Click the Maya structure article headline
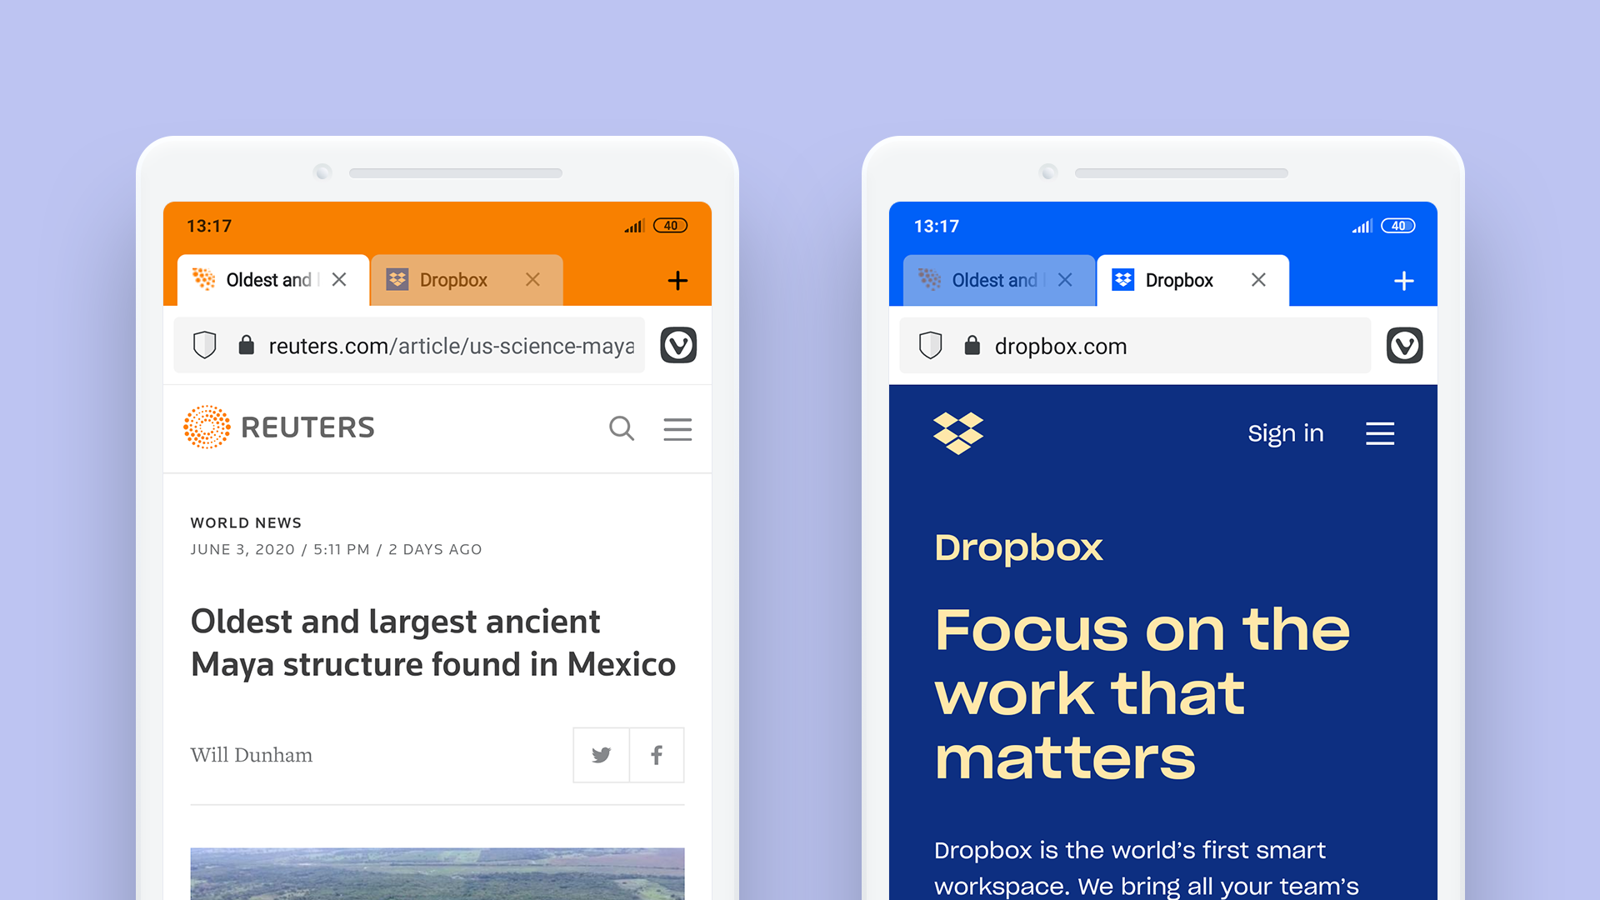Viewport: 1600px width, 900px height. coord(433,642)
